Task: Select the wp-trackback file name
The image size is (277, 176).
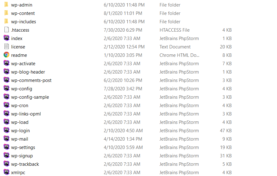Action: click(25, 164)
